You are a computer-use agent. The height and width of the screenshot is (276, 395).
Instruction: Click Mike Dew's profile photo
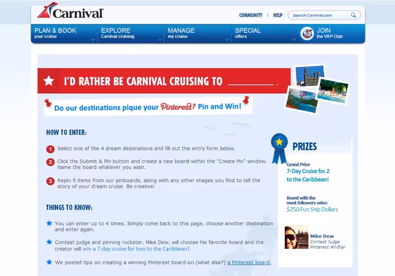point(297,237)
